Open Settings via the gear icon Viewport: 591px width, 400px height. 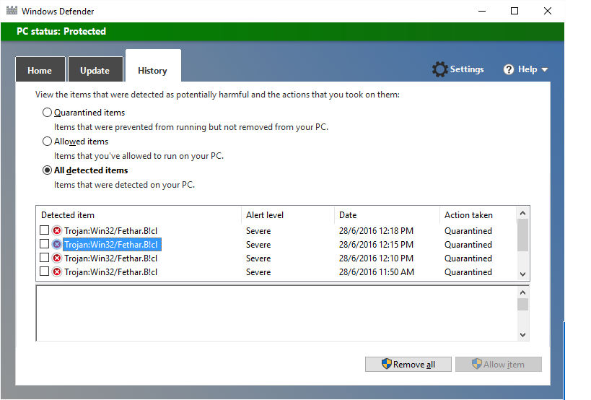439,69
